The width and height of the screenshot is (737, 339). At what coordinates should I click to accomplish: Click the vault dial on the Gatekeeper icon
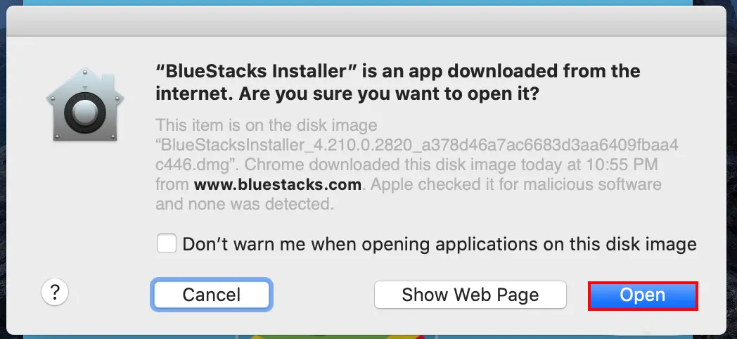(x=85, y=113)
